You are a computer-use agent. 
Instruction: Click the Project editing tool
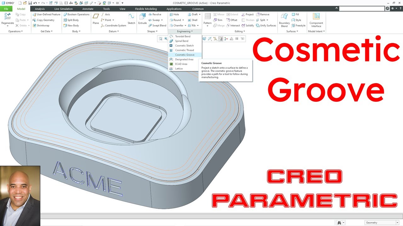click(x=247, y=14)
